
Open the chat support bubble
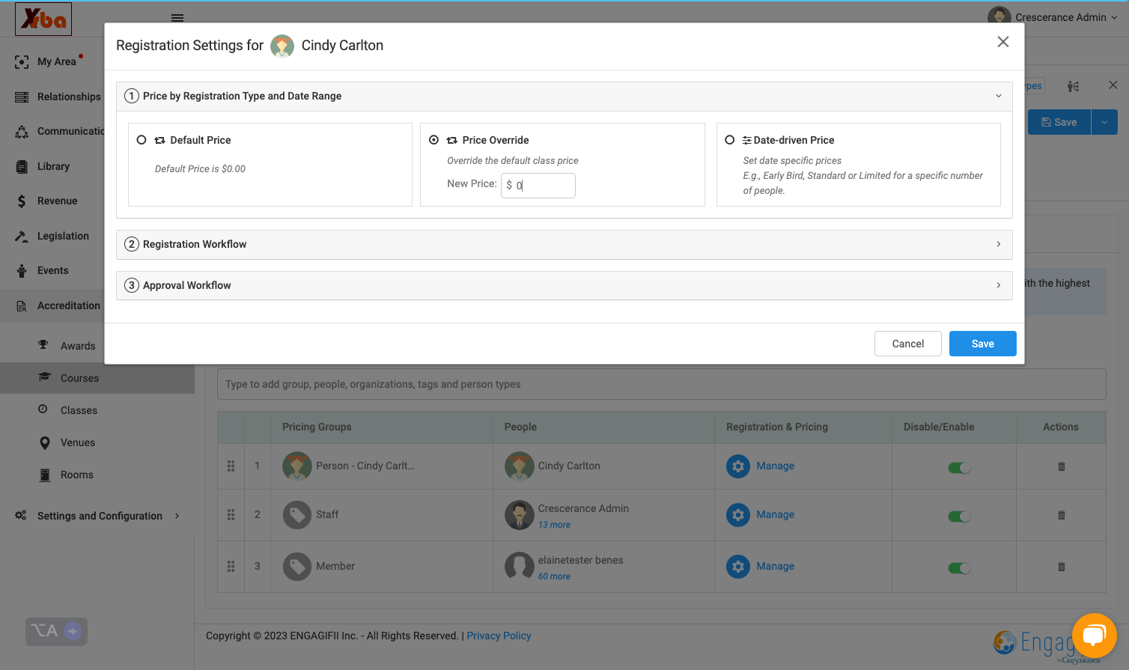point(1094,636)
